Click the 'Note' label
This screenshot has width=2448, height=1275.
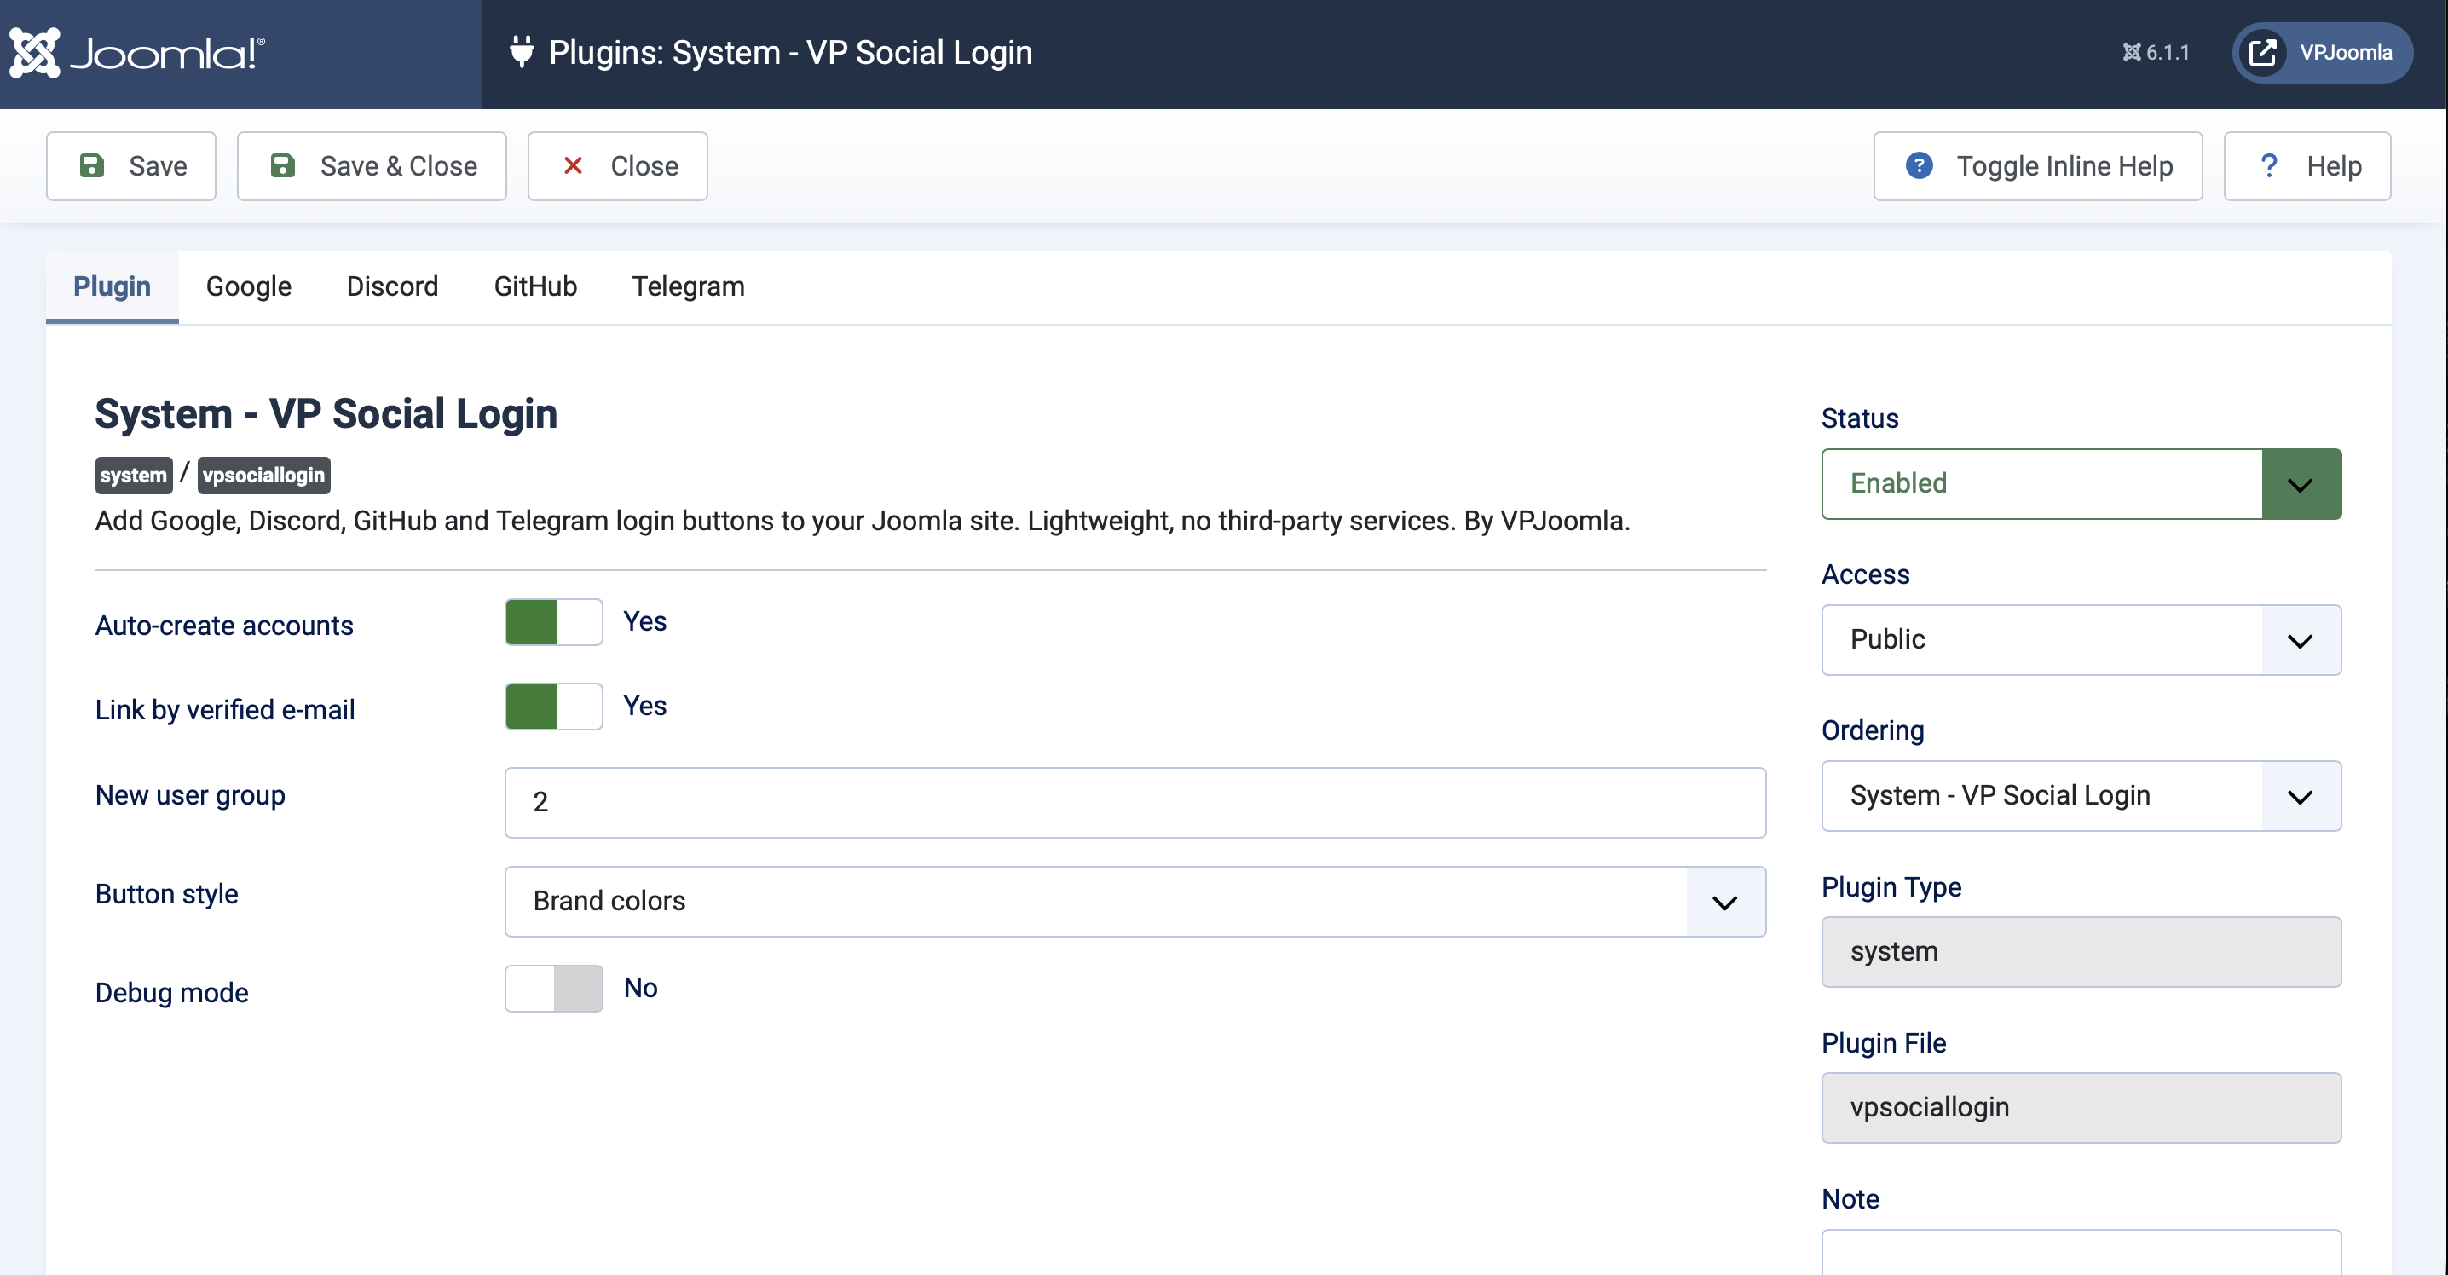(x=1850, y=1199)
